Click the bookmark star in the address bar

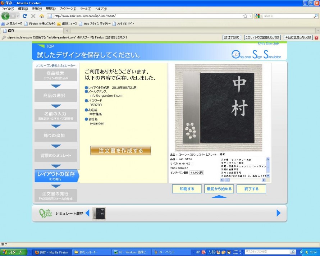pyautogui.click(x=245, y=16)
